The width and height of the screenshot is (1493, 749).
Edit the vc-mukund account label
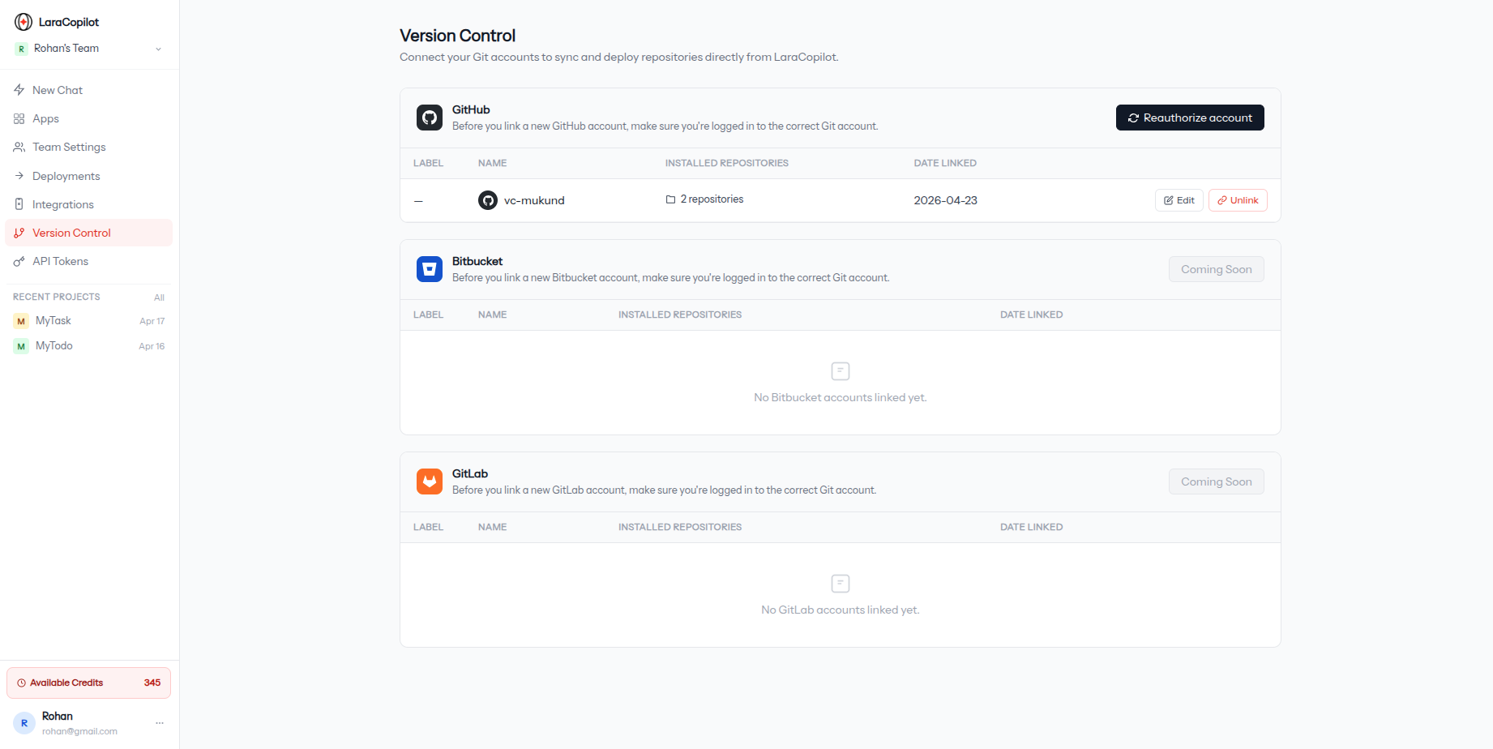[1179, 199]
